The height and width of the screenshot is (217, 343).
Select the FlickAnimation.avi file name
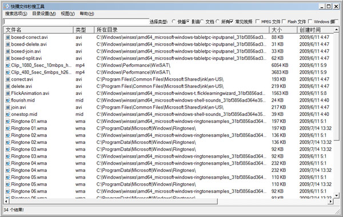pyautogui.click(x=30, y=93)
